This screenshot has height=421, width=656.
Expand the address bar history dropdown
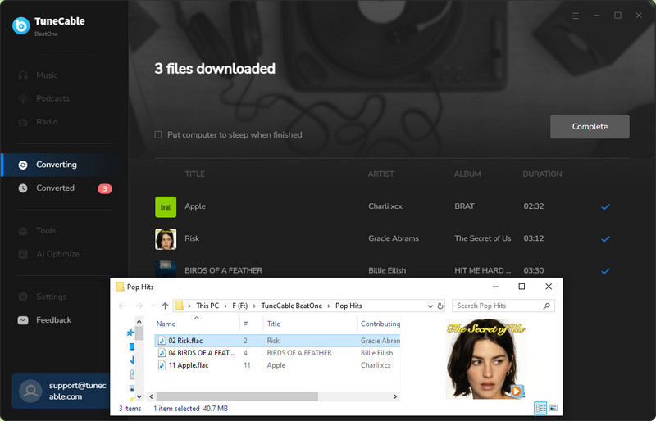[x=430, y=306]
